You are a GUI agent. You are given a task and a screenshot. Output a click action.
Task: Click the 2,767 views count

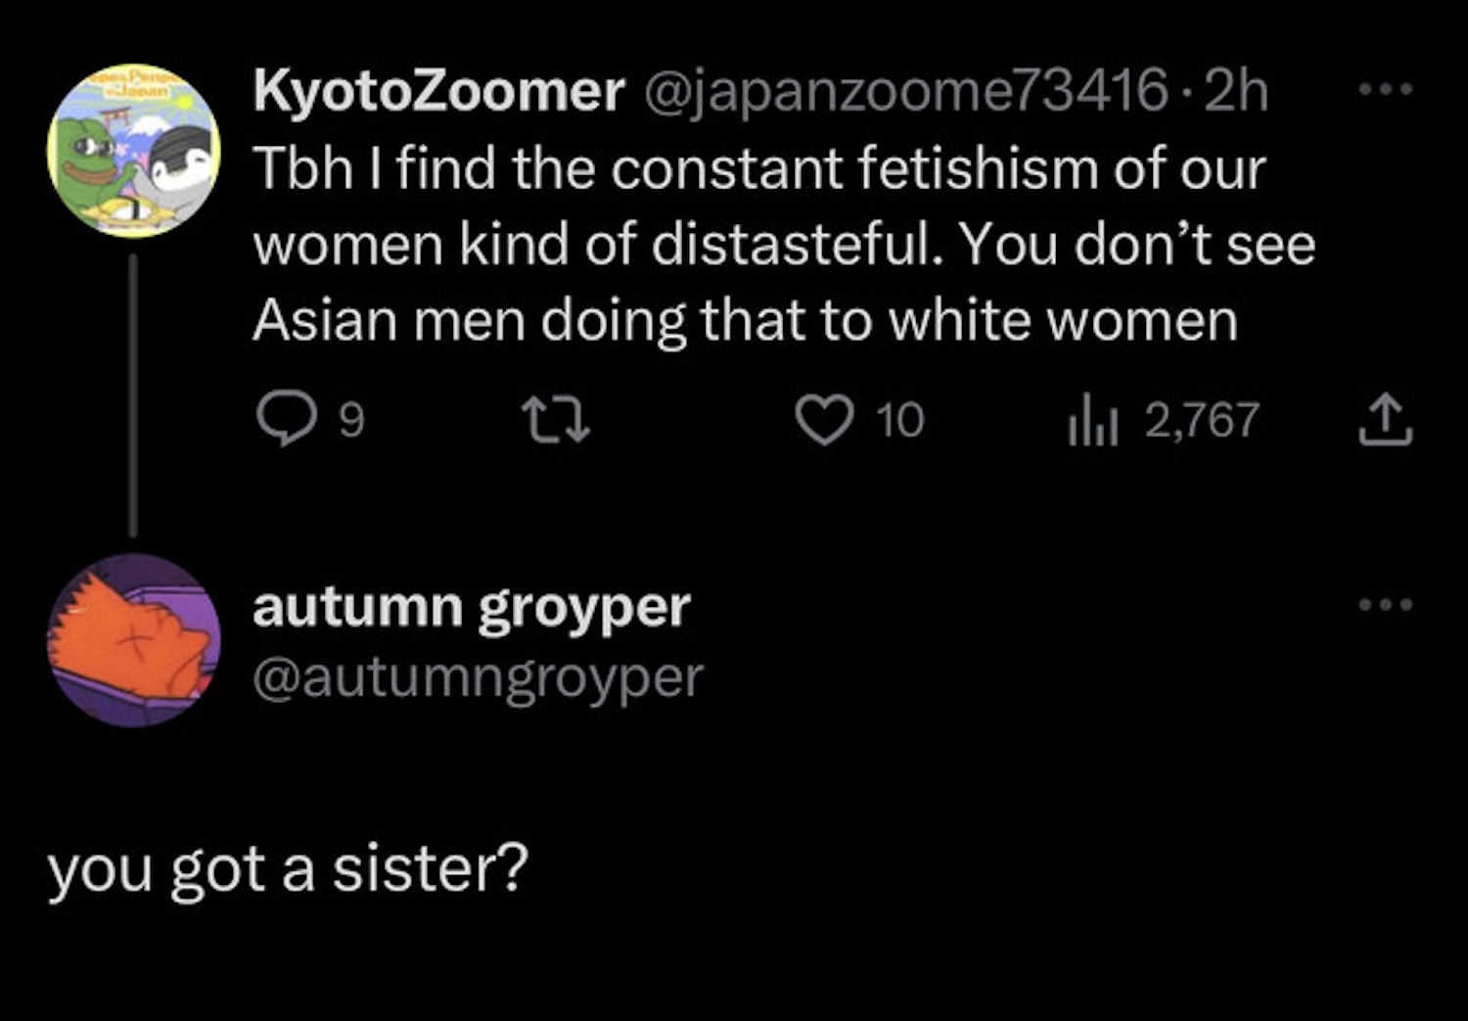click(x=1202, y=421)
